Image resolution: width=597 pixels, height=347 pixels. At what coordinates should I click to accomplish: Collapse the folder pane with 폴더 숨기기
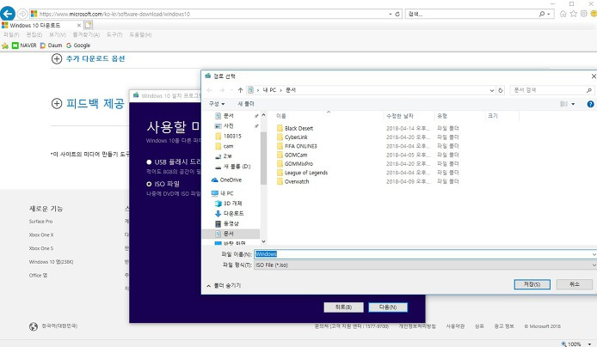pos(224,285)
